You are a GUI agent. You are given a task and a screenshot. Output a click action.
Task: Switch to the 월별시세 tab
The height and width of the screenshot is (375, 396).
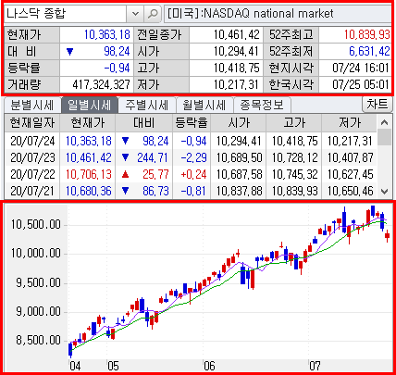[x=204, y=106]
